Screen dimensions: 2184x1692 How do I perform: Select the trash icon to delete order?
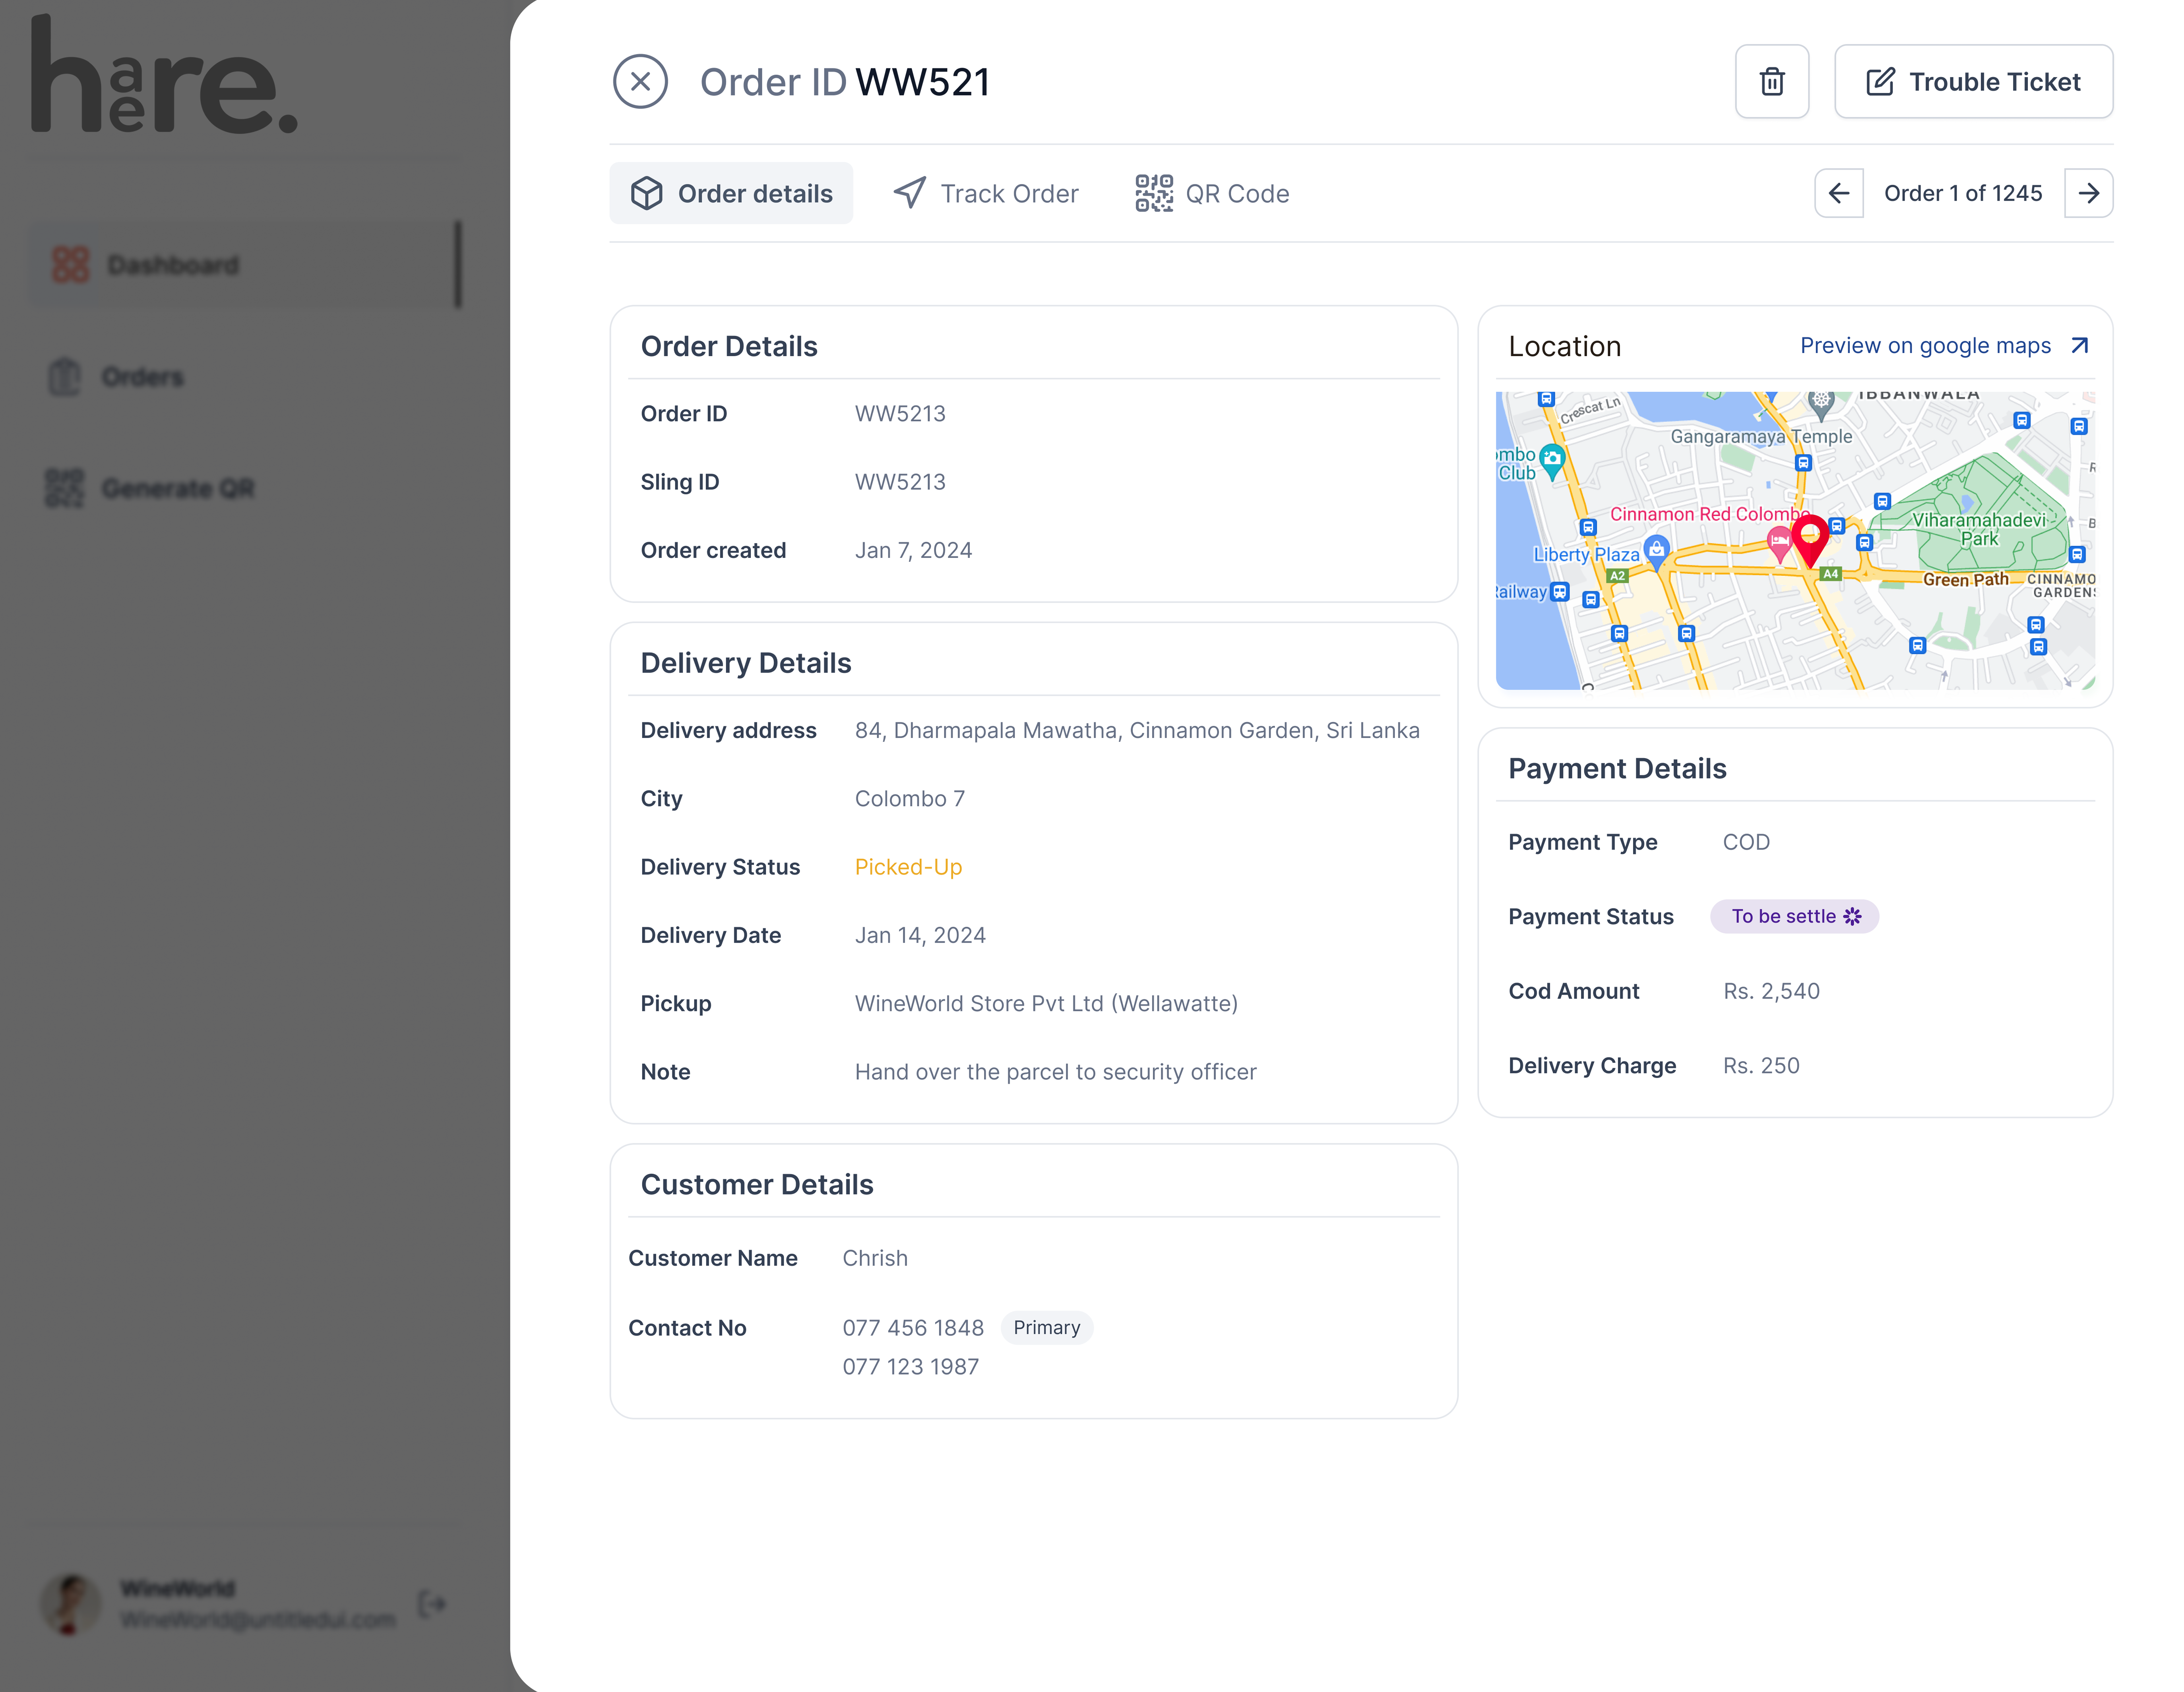point(1772,82)
